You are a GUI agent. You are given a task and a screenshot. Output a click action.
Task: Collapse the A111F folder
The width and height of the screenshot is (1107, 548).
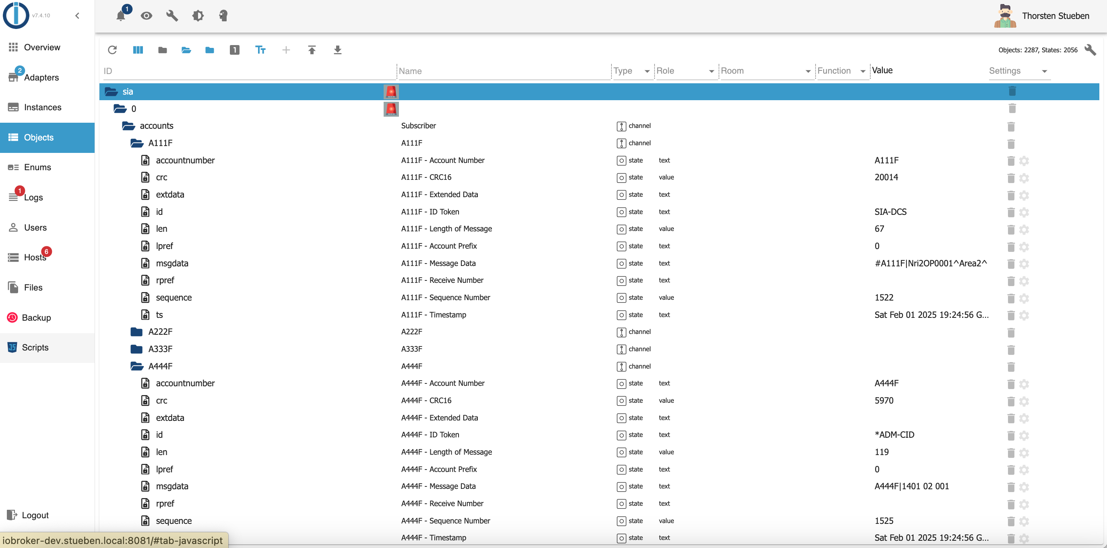[136, 143]
